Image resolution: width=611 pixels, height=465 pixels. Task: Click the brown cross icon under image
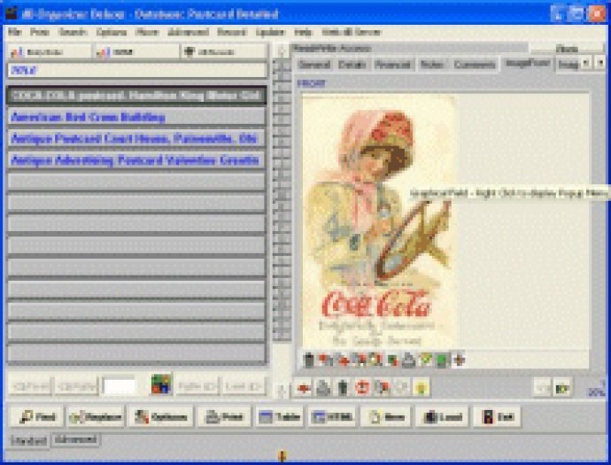point(459,360)
